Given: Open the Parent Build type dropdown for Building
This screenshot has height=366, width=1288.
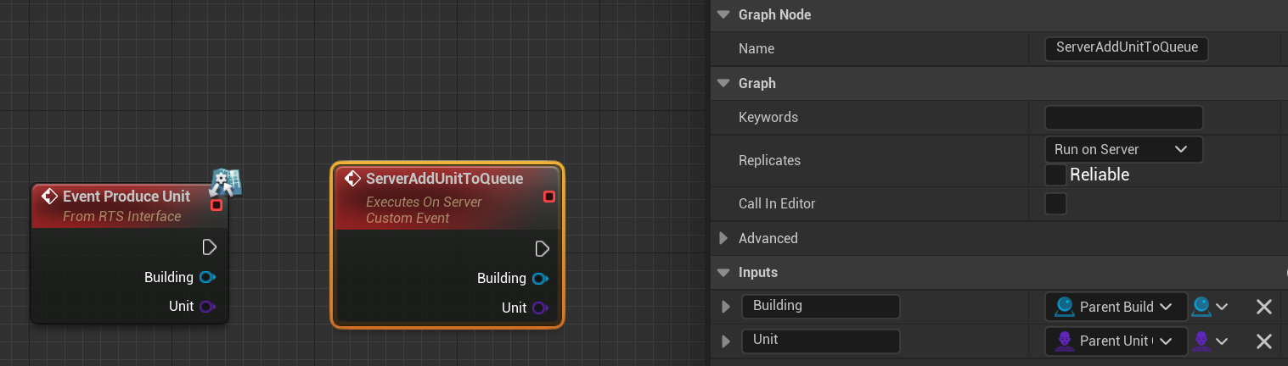Looking at the screenshot, I should (x=1116, y=307).
